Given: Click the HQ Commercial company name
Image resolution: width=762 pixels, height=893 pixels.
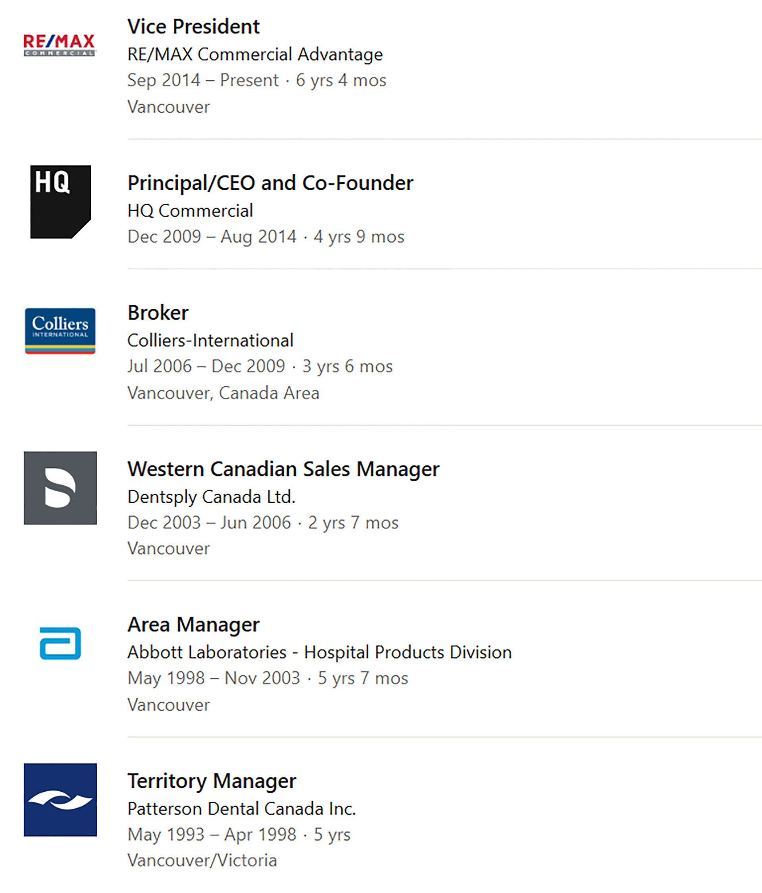Looking at the screenshot, I should tap(190, 211).
